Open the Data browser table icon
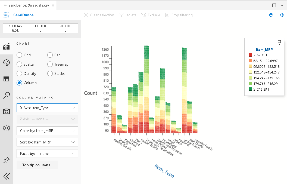The height and width of the screenshot is (184, 287). click(x=7, y=79)
